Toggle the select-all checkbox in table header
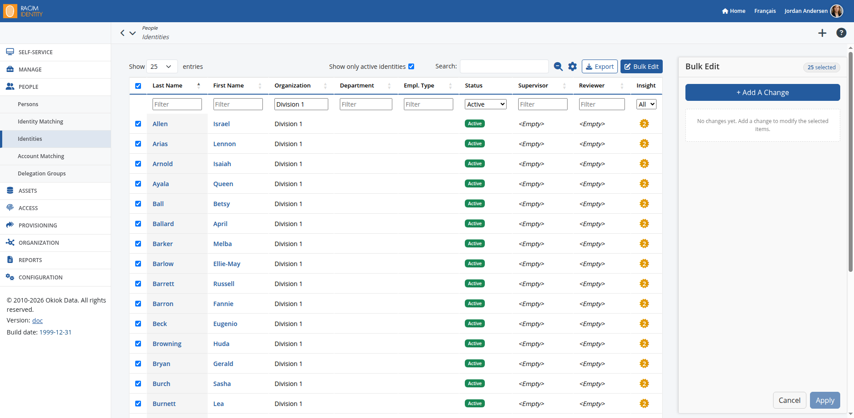This screenshot has width=854, height=418. pyautogui.click(x=138, y=86)
